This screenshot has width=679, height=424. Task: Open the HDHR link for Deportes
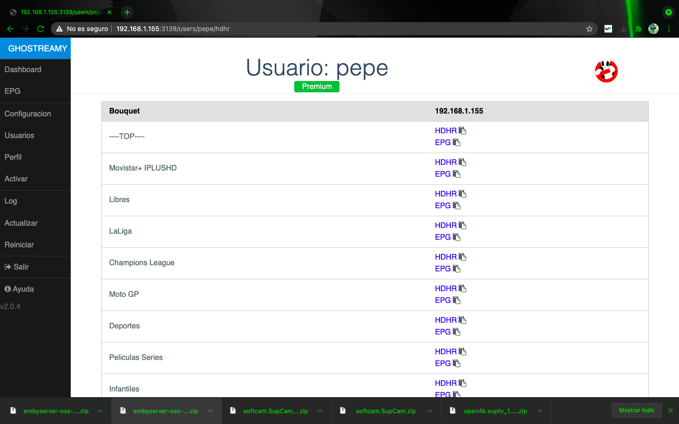tap(446, 320)
